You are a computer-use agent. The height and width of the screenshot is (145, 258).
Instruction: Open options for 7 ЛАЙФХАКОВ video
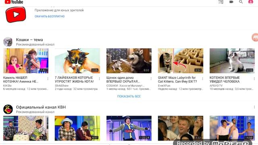pos(100,79)
